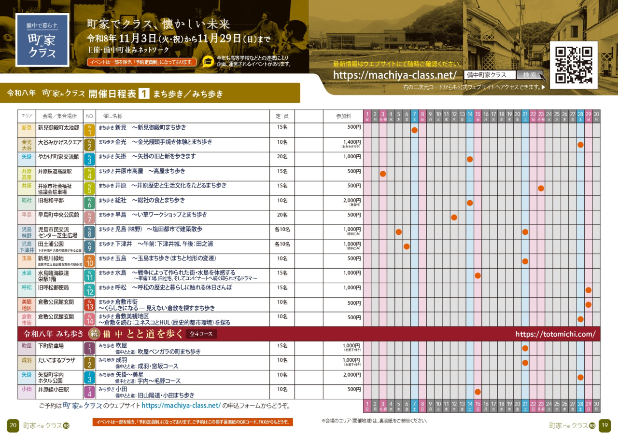Click the page number 19 badge
Viewport: 618px width, 436px height.
coord(605,425)
